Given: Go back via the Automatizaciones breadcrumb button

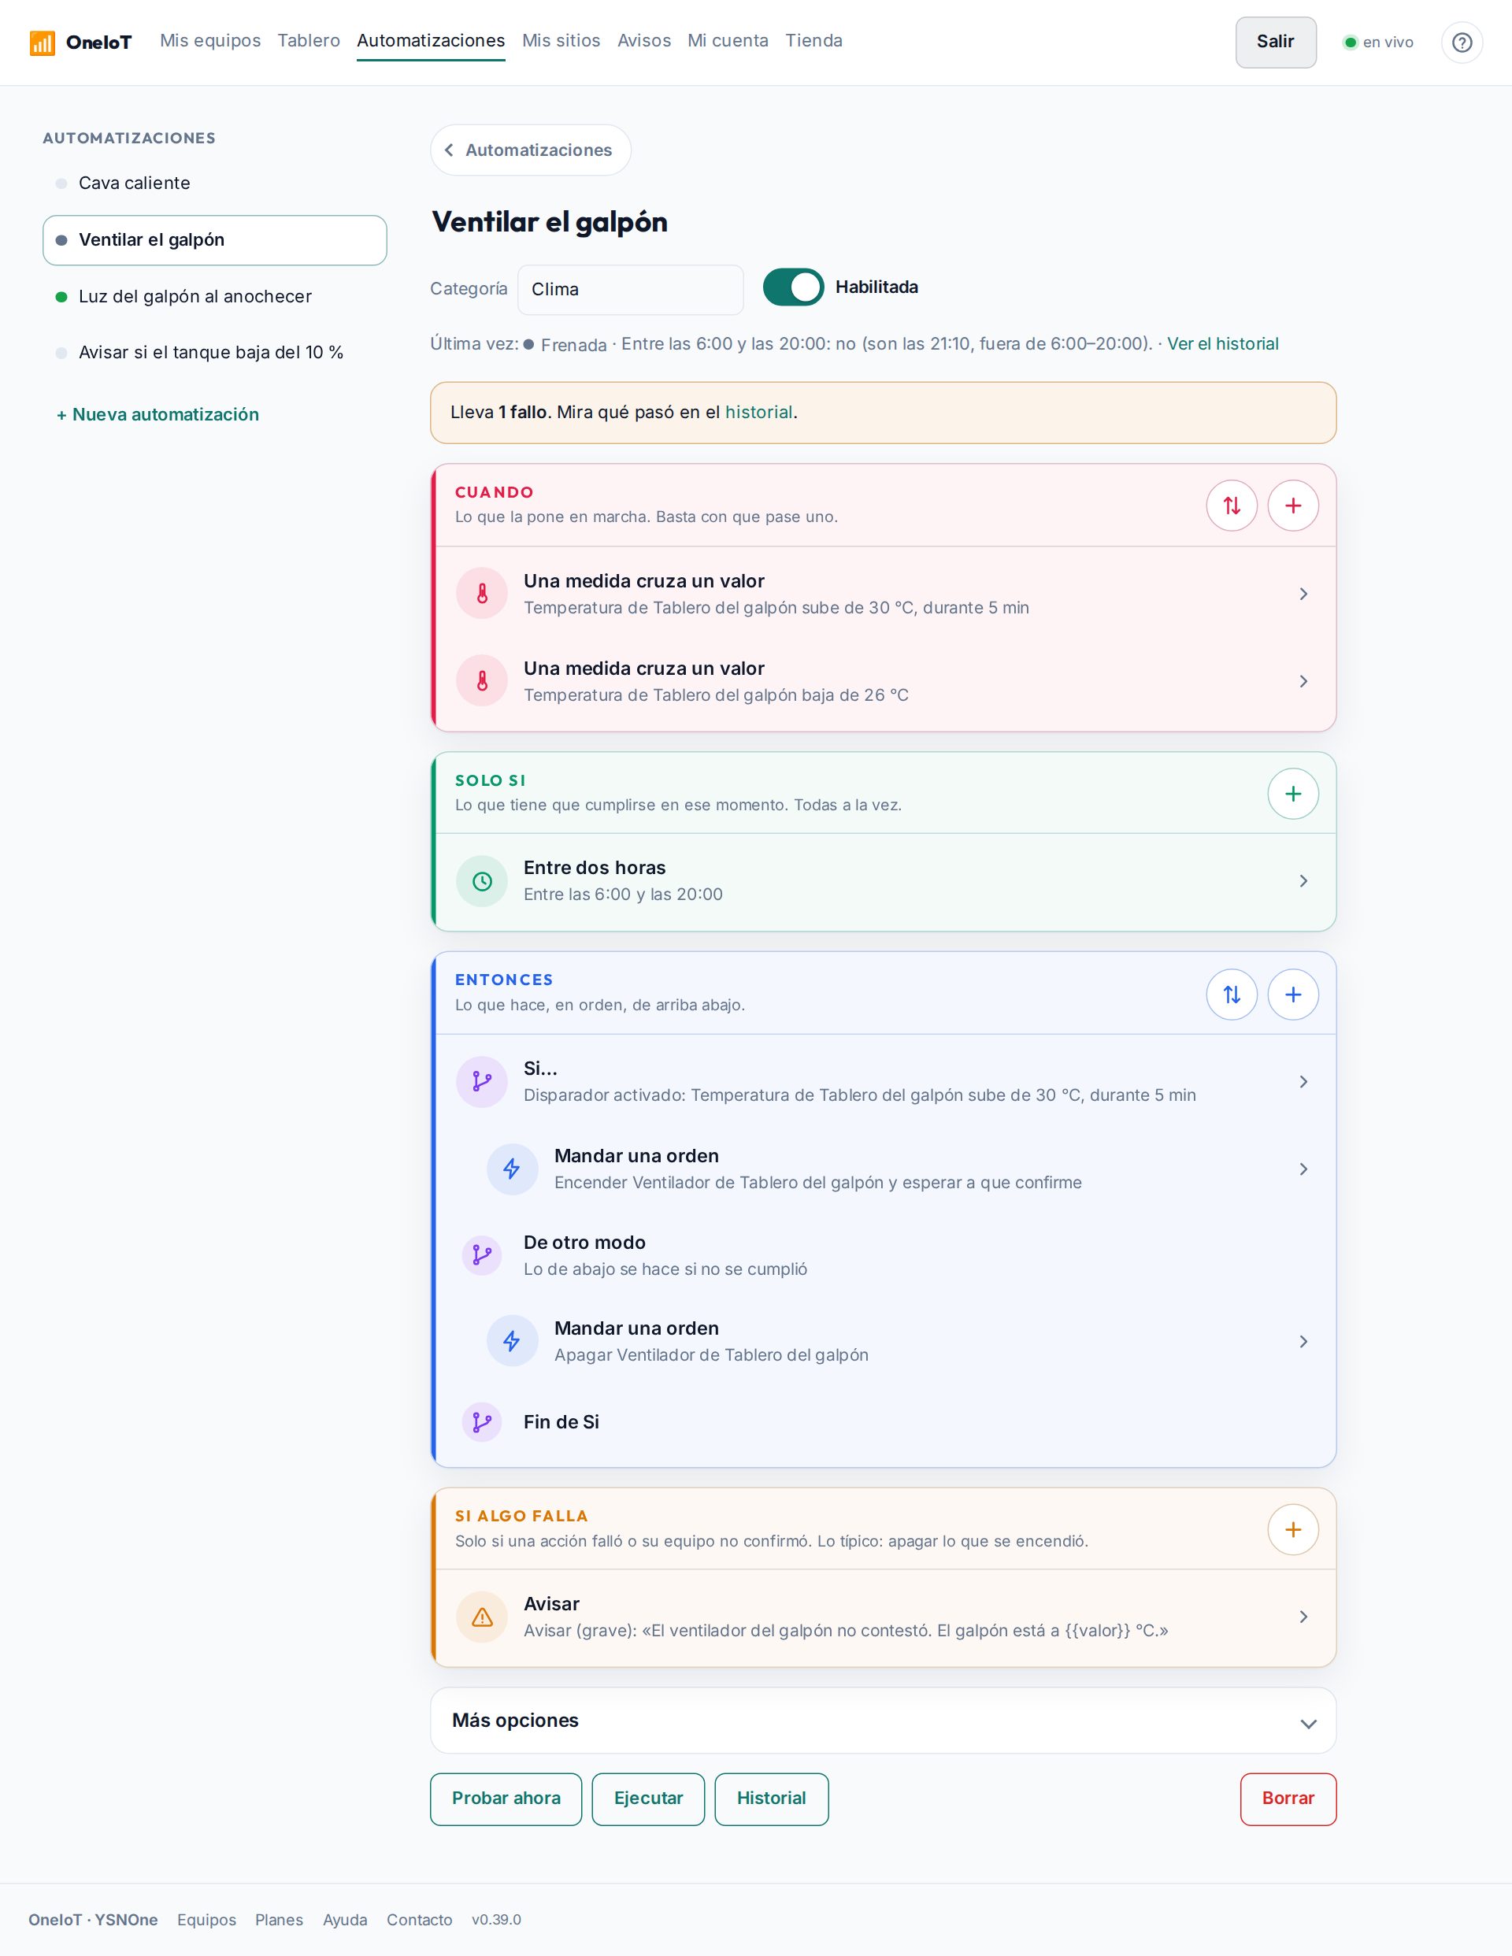Looking at the screenshot, I should (x=530, y=150).
